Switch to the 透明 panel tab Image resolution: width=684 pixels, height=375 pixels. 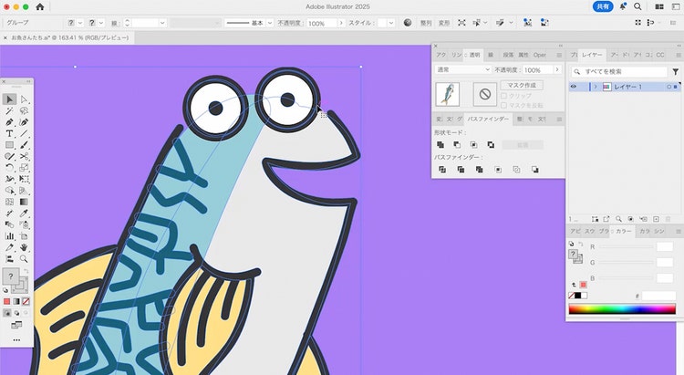click(x=473, y=55)
